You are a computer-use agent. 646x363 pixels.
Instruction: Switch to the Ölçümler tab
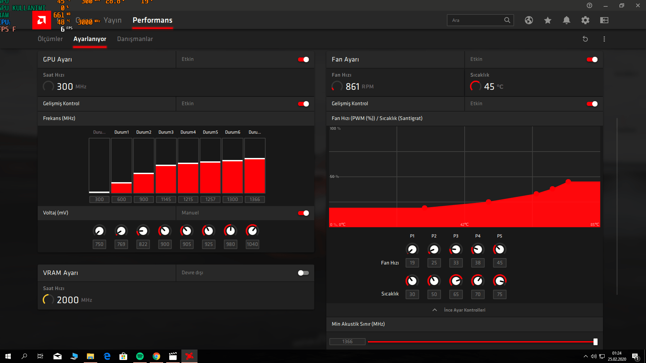coord(50,39)
